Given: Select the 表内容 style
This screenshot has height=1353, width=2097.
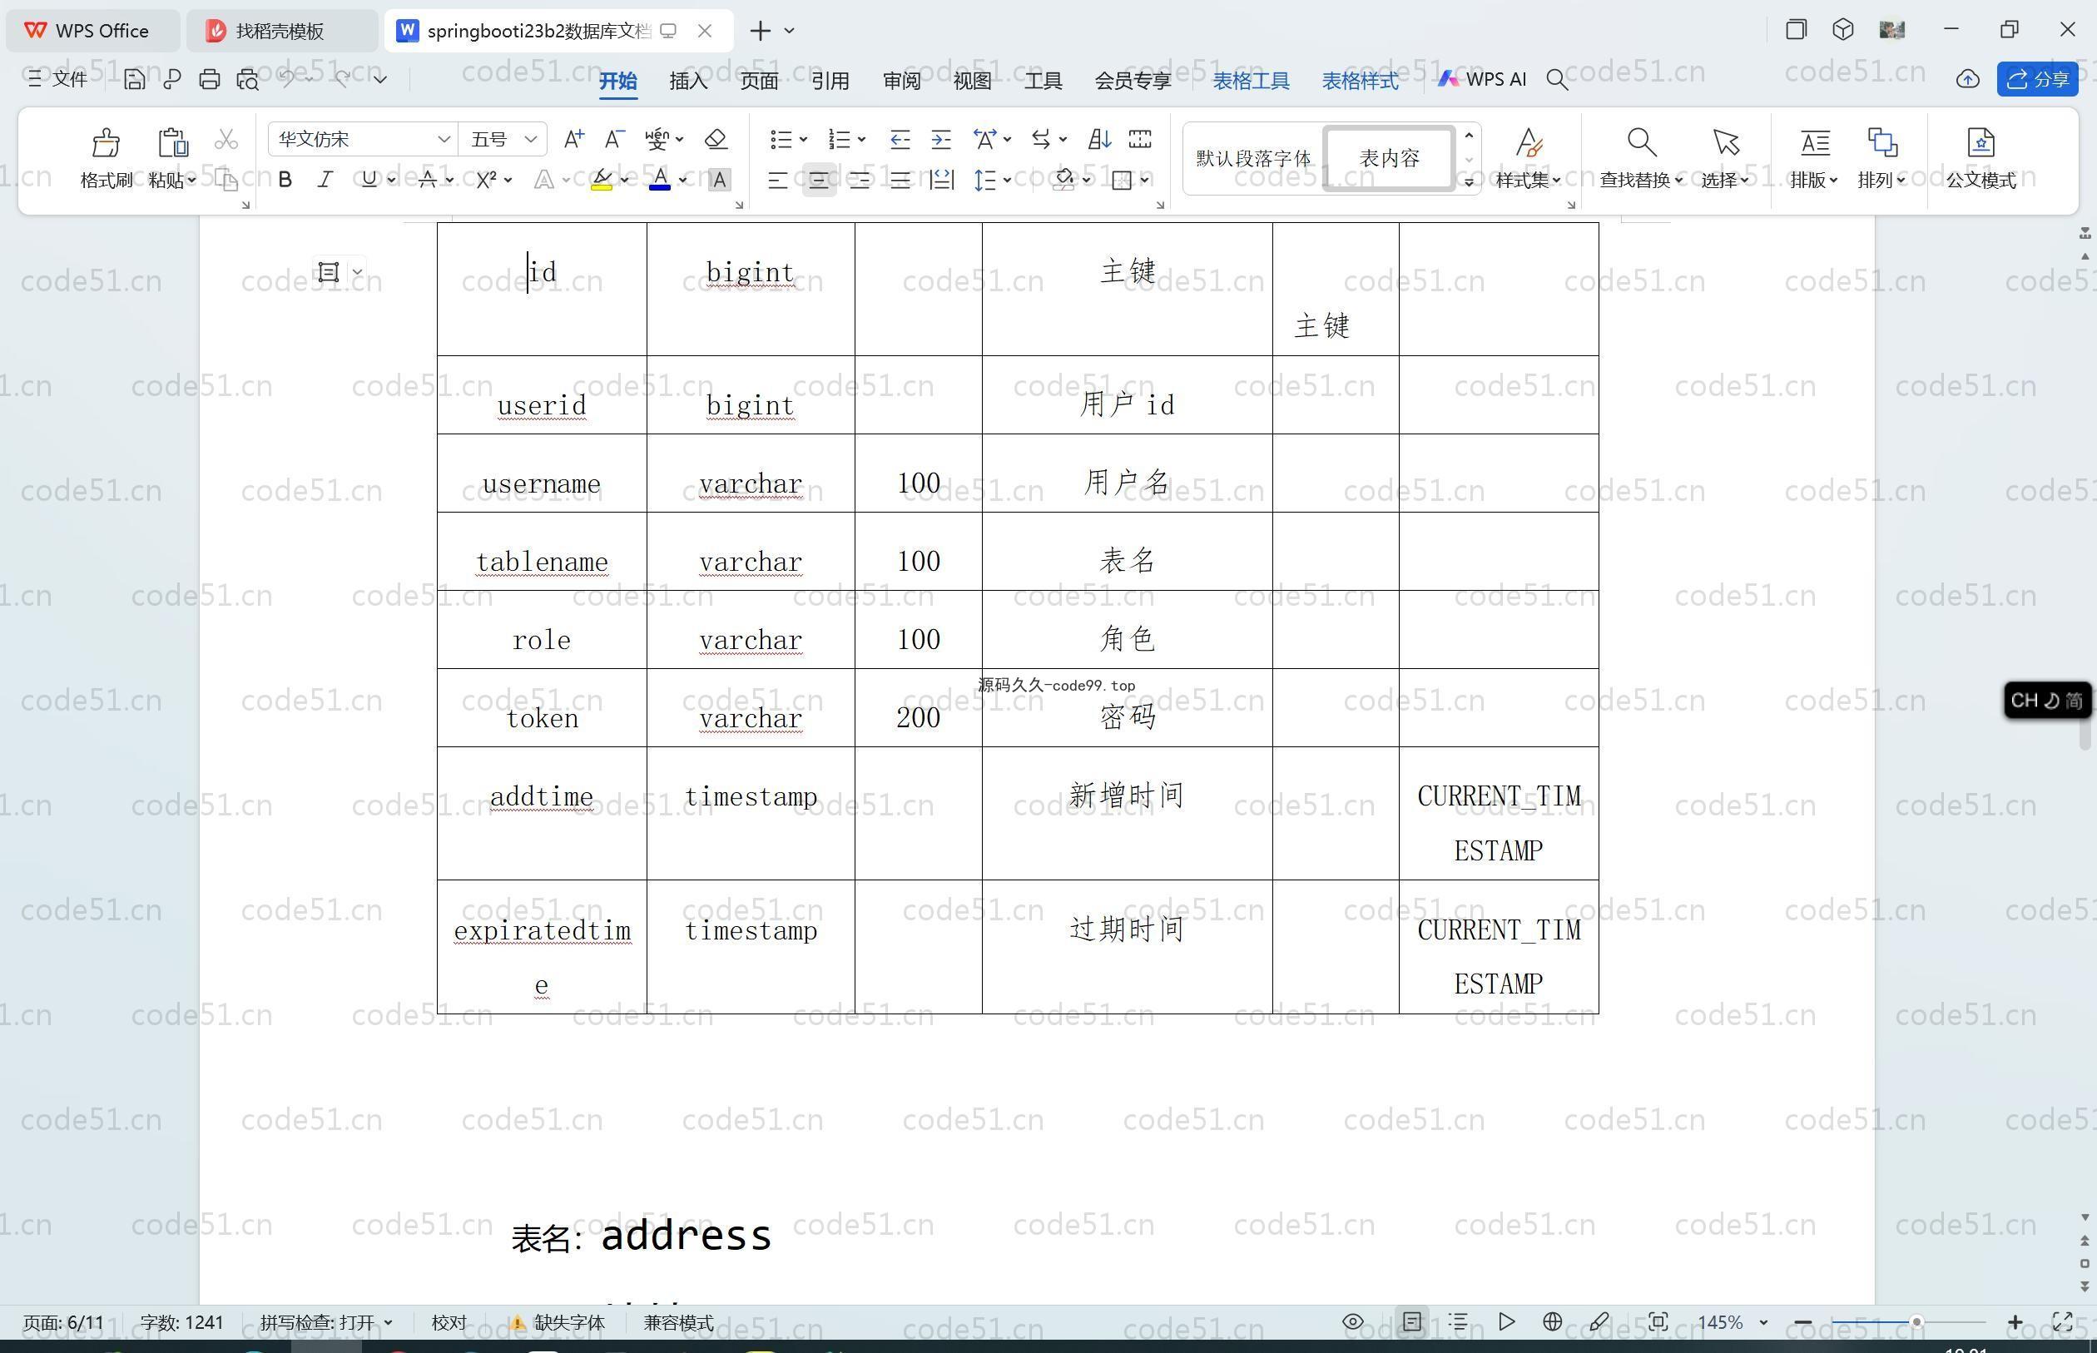Looking at the screenshot, I should [x=1389, y=158].
